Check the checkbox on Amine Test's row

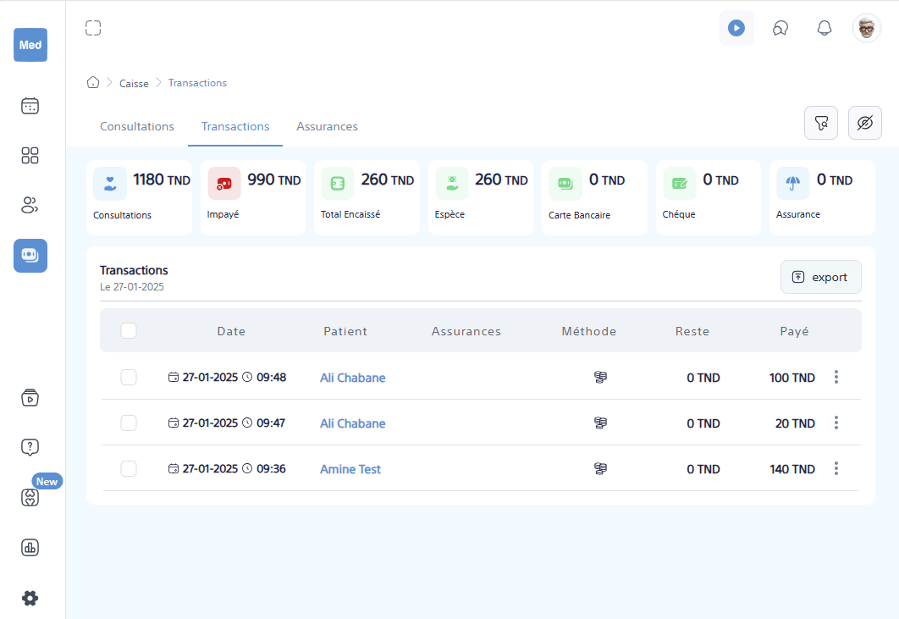click(x=128, y=468)
